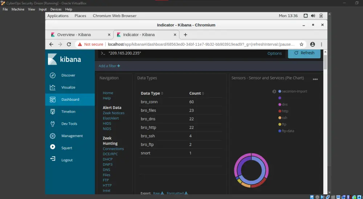Open the Applications menu in the top panel
Screen dimensions: 363x199
(x=58, y=16)
